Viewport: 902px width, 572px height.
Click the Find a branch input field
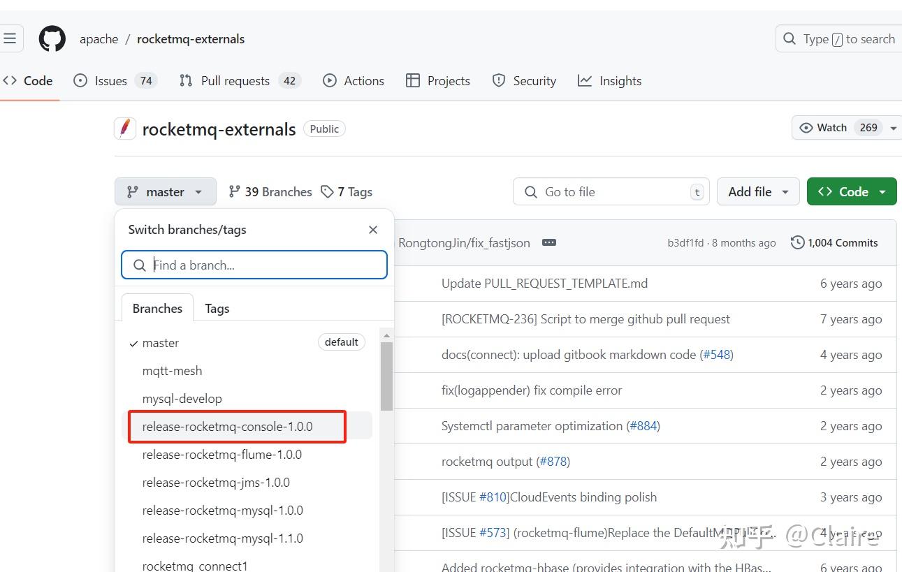pos(254,265)
